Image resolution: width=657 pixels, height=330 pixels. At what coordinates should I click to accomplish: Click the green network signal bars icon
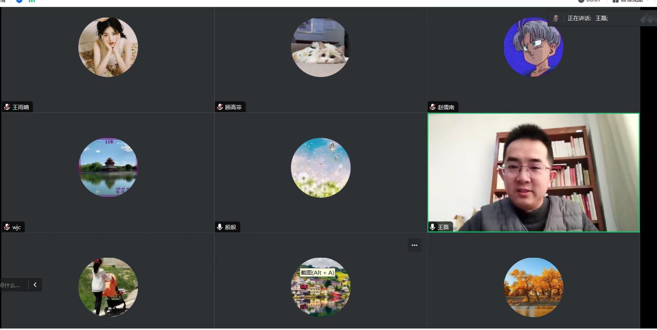[x=32, y=1]
